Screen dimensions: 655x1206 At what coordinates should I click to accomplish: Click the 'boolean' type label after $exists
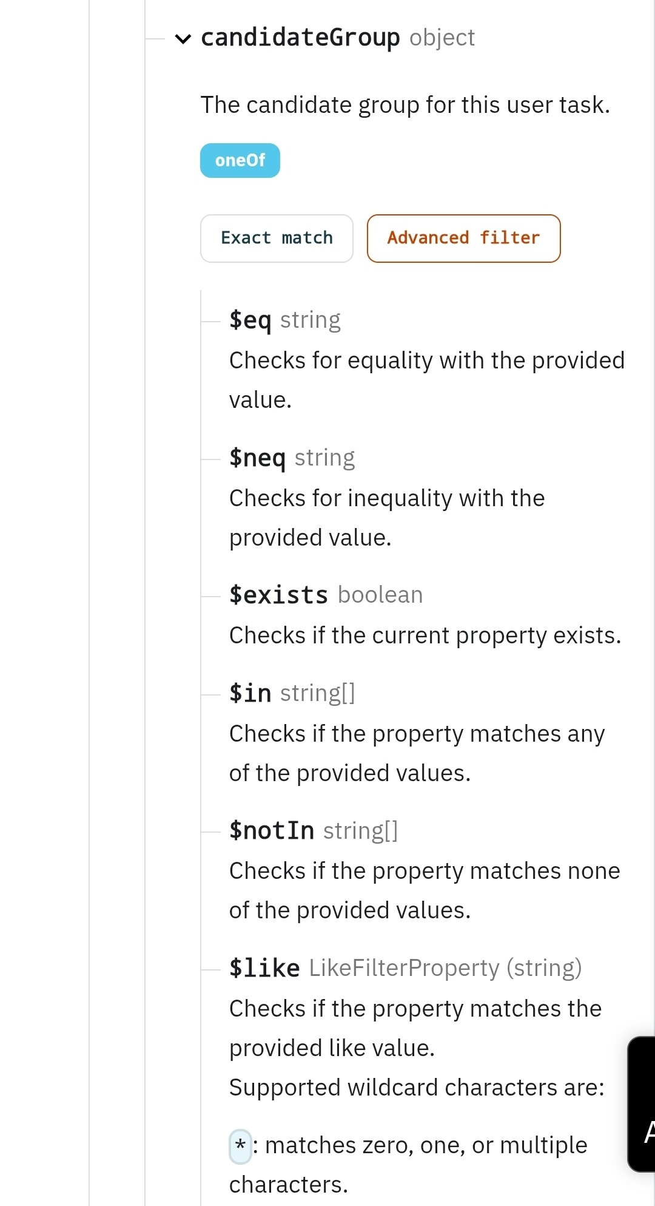[380, 595]
